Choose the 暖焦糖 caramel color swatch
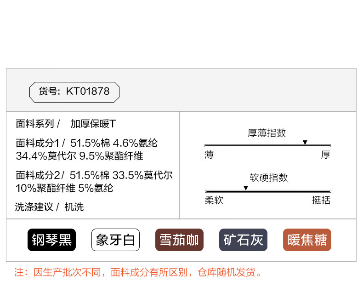 [x=307, y=240]
